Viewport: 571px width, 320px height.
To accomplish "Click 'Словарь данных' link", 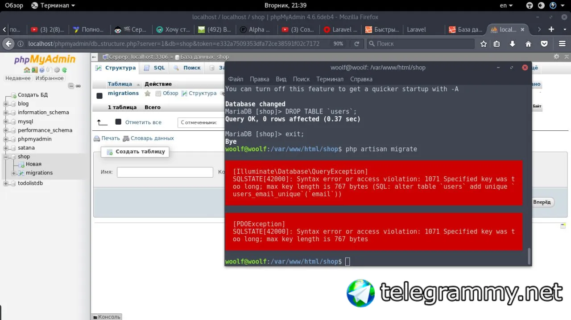I will coord(149,138).
